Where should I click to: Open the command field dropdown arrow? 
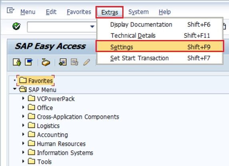point(92,26)
